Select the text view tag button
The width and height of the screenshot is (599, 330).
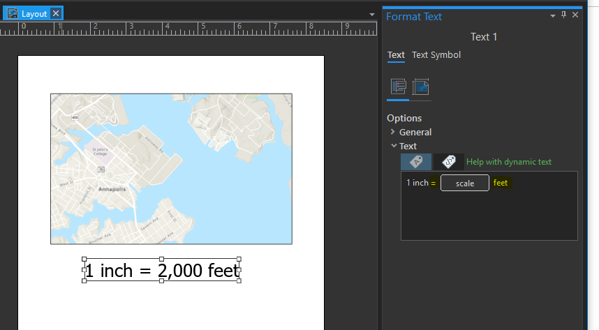click(x=416, y=162)
